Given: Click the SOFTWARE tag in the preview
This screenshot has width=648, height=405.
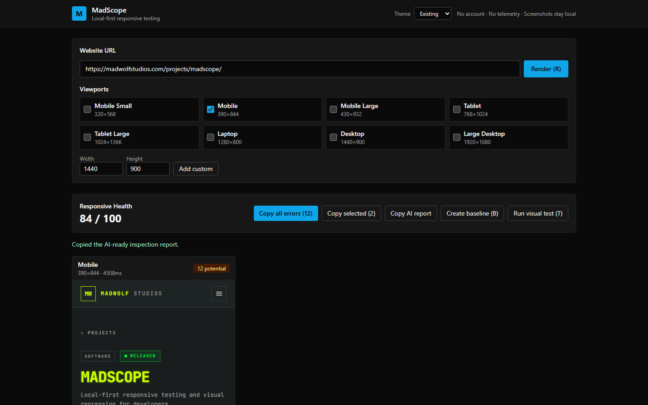Looking at the screenshot, I should [x=98, y=356].
